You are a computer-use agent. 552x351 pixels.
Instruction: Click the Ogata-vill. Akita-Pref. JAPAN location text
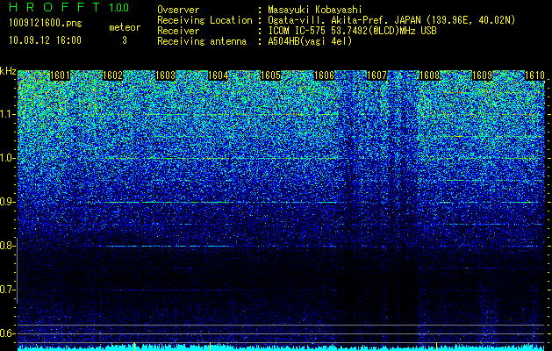click(x=391, y=20)
